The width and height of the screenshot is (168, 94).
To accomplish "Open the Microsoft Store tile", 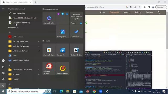I will click(x=49, y=50).
